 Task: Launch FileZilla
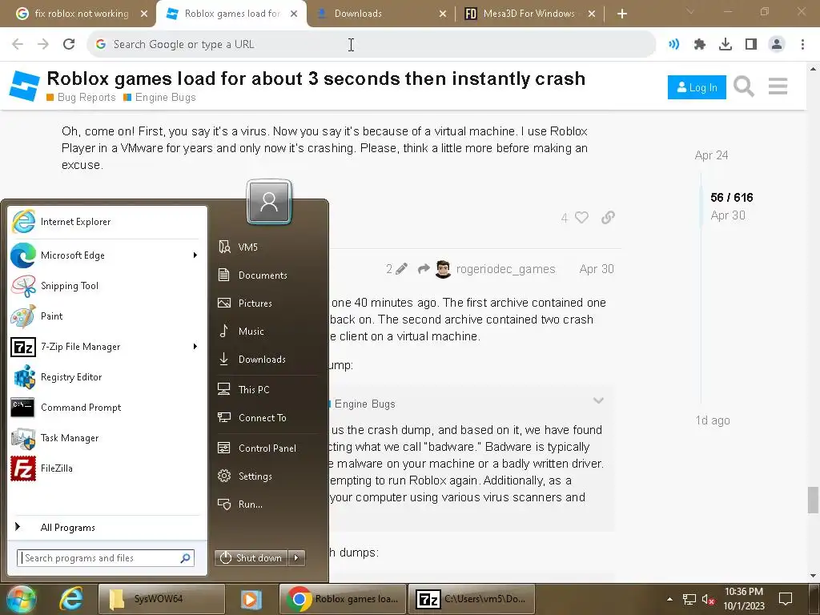107,468
